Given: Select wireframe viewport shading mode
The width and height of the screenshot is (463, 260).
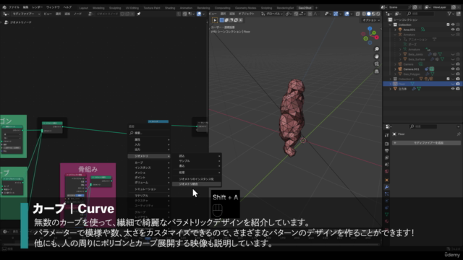Looking at the screenshot, I should coord(364,14).
